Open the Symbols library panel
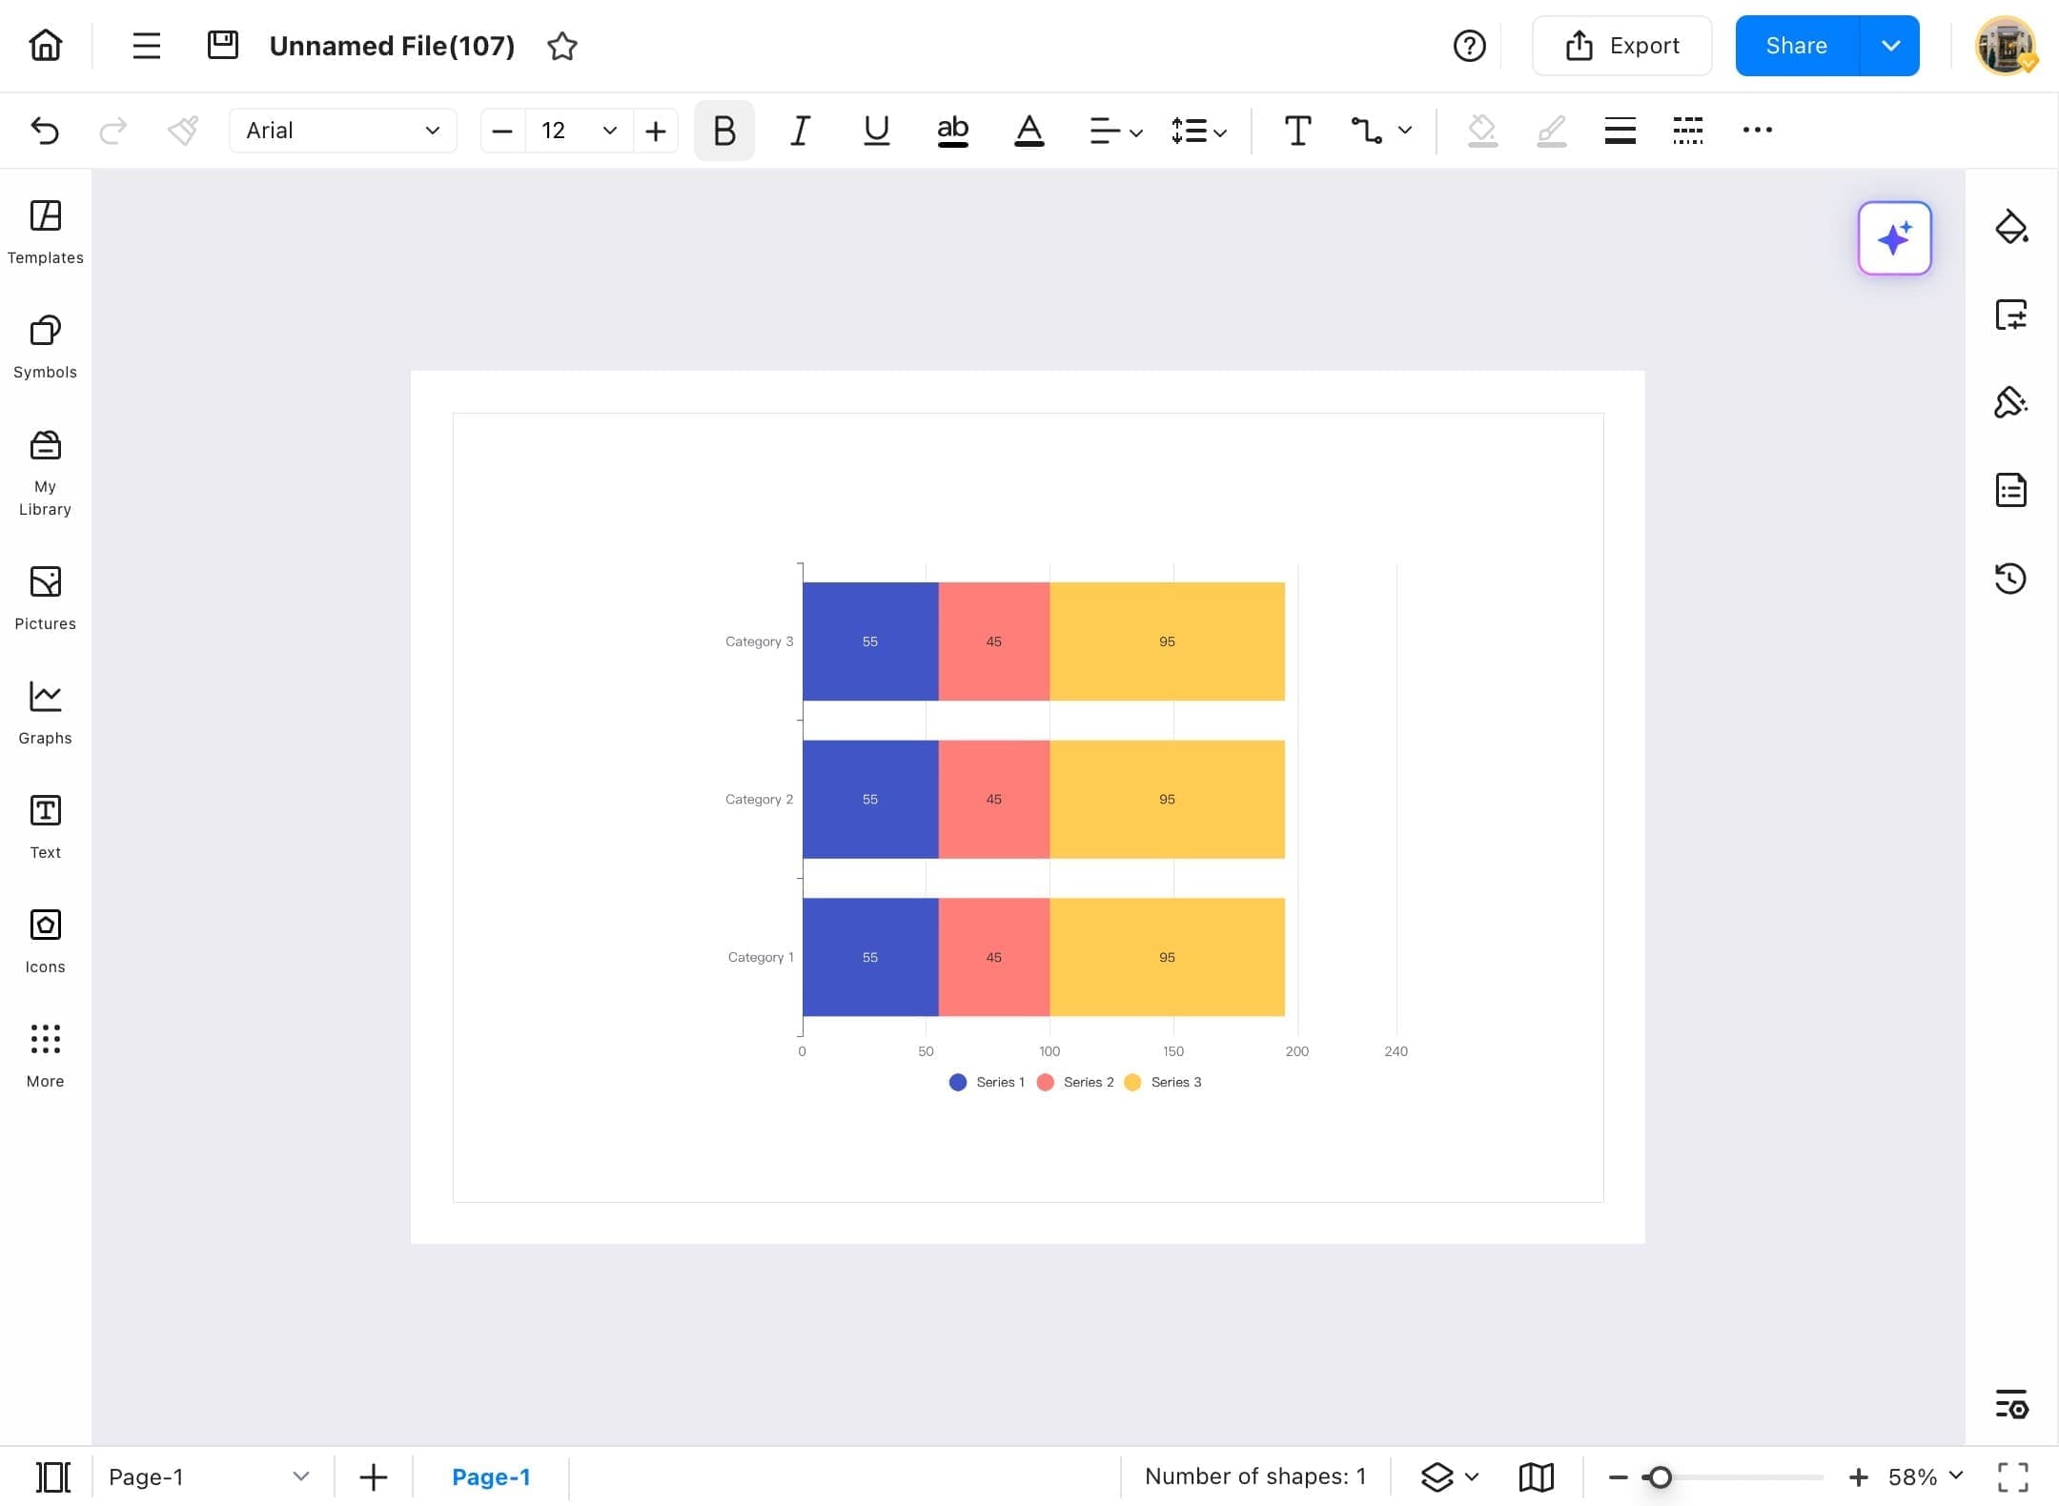Viewport: 2059px width, 1506px height. tap(45, 346)
